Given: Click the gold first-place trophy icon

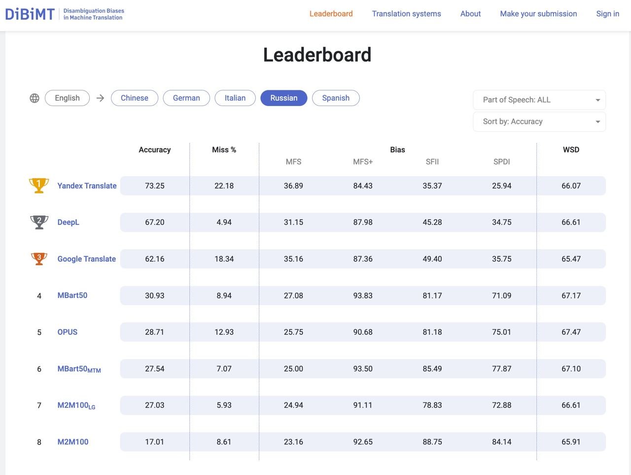Looking at the screenshot, I should (x=39, y=185).
